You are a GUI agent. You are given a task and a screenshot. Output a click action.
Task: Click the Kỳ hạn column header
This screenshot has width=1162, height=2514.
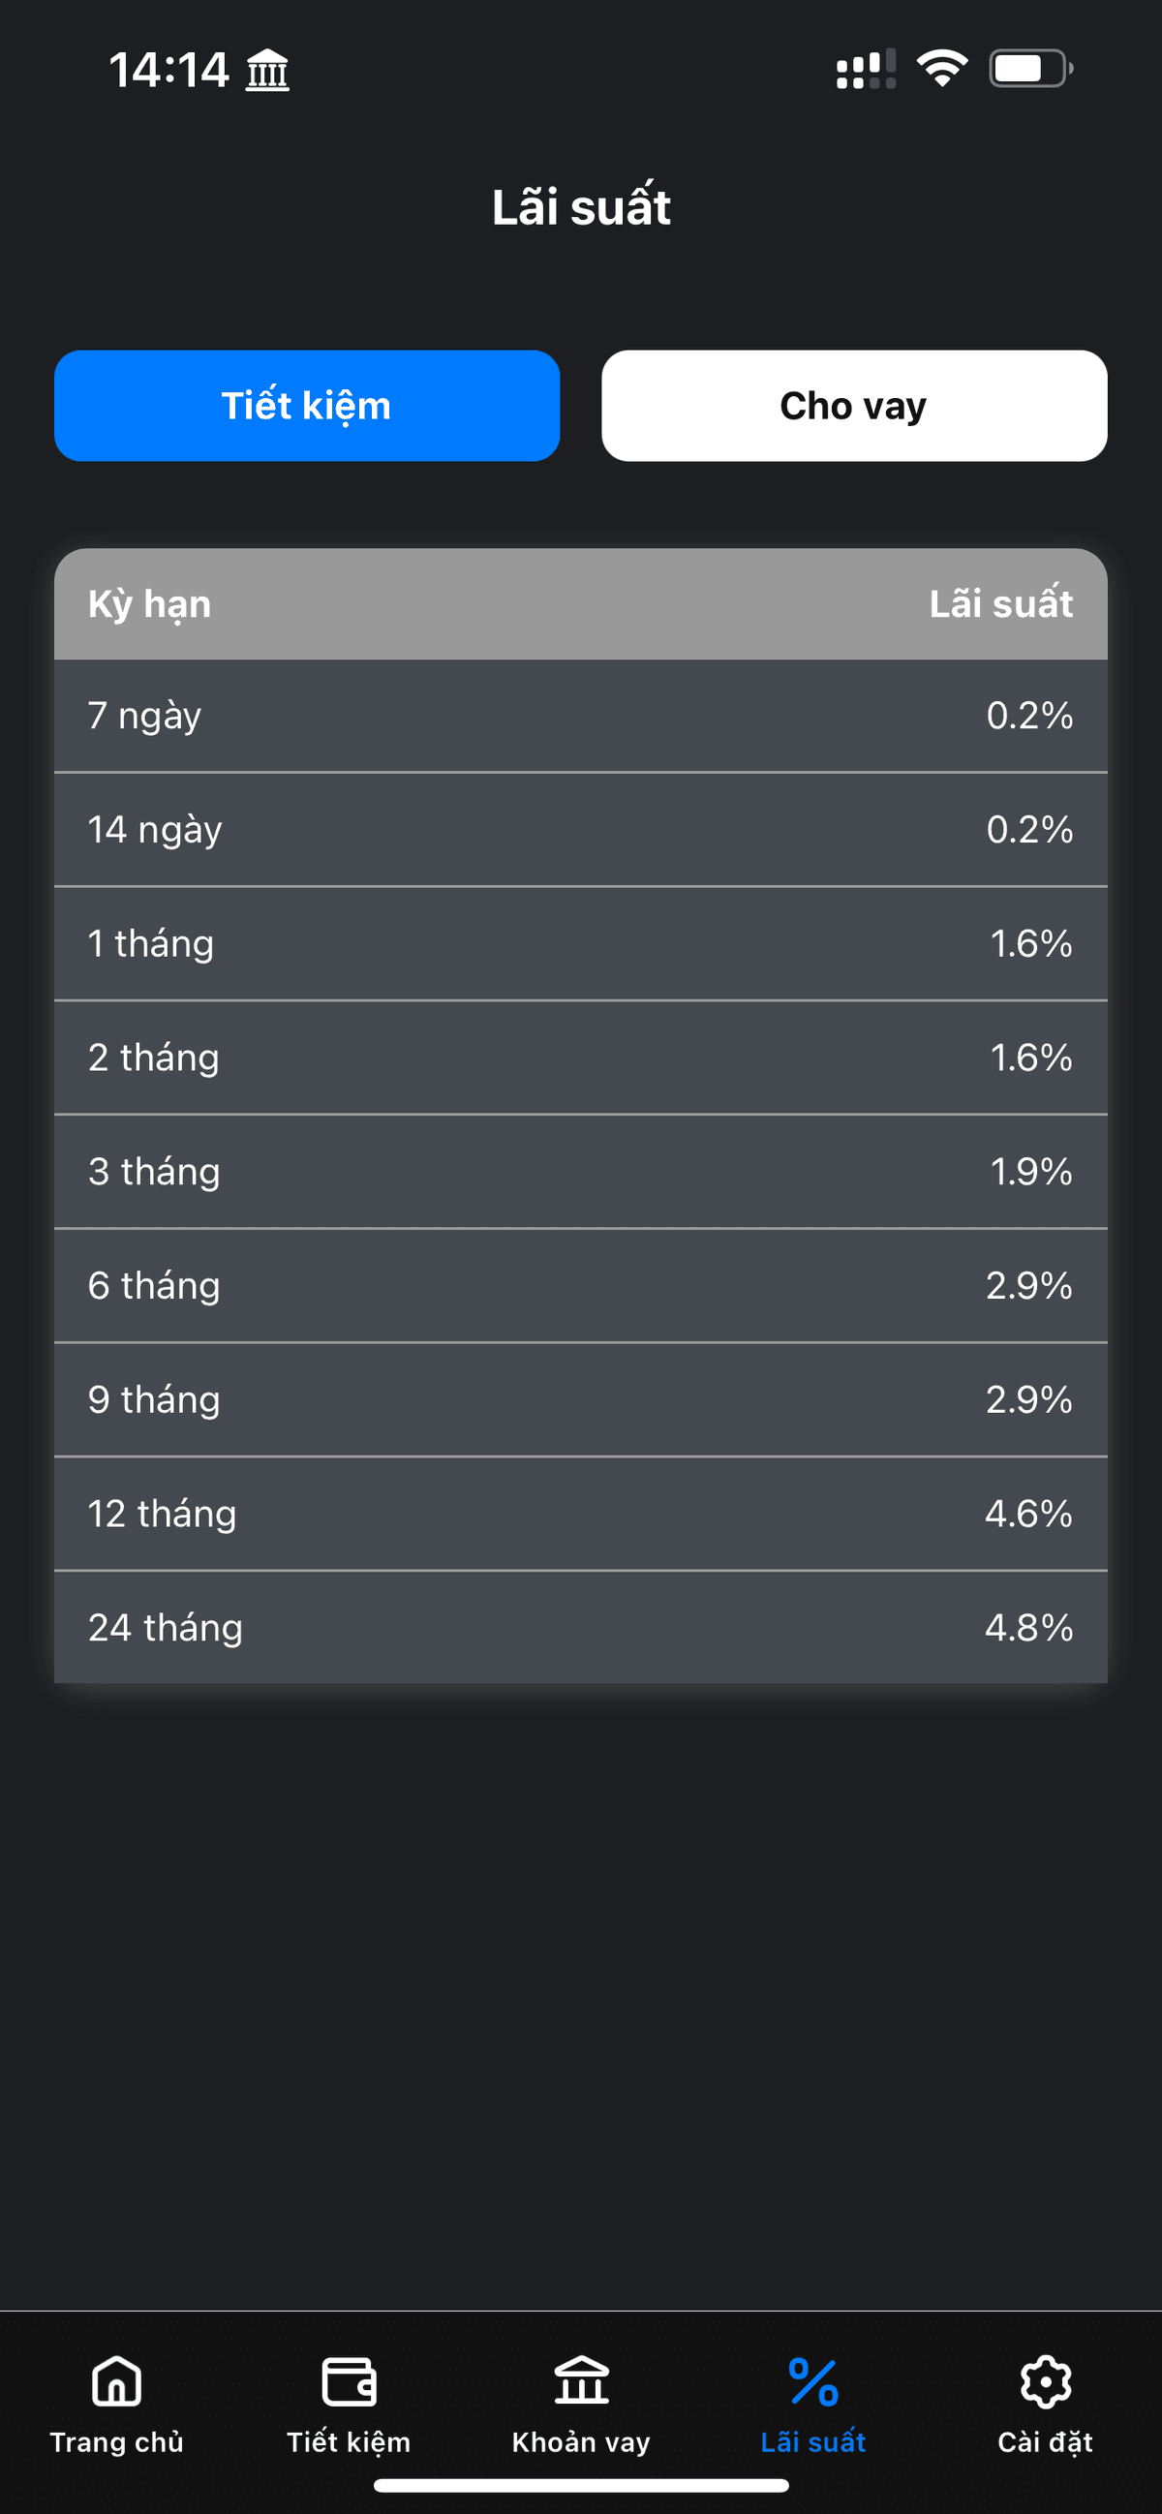tap(149, 604)
